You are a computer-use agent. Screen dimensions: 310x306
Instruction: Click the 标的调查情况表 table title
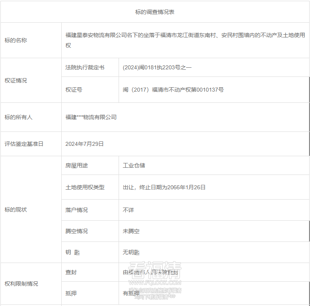[x=155, y=12]
